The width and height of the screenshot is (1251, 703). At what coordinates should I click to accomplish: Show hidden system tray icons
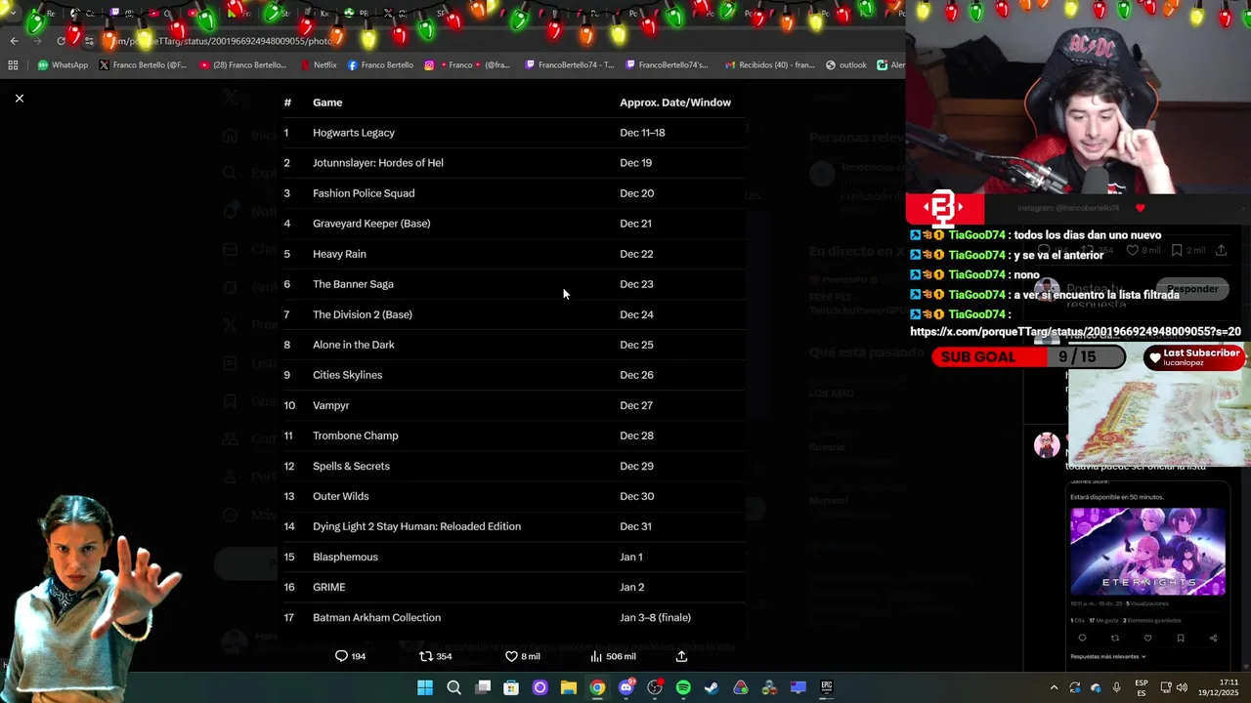1054,687
